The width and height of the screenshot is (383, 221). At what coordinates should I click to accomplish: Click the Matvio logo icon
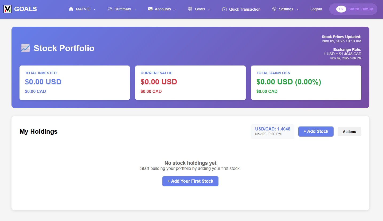7,9
